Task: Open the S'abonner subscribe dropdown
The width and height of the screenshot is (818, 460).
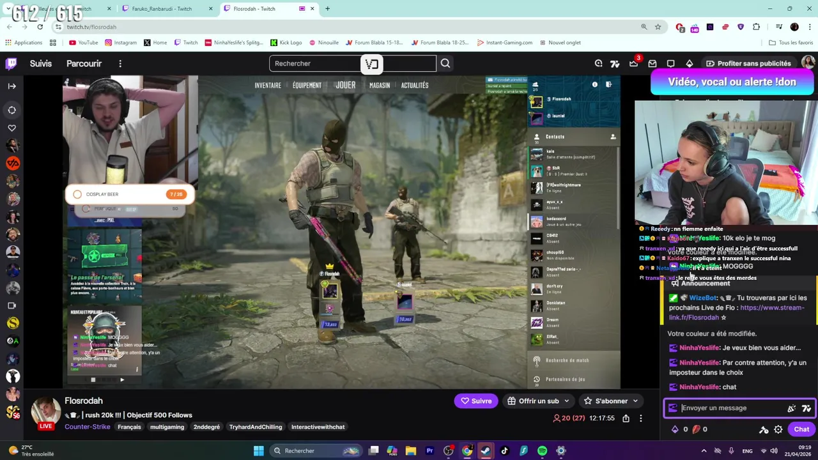Action: coord(610,401)
